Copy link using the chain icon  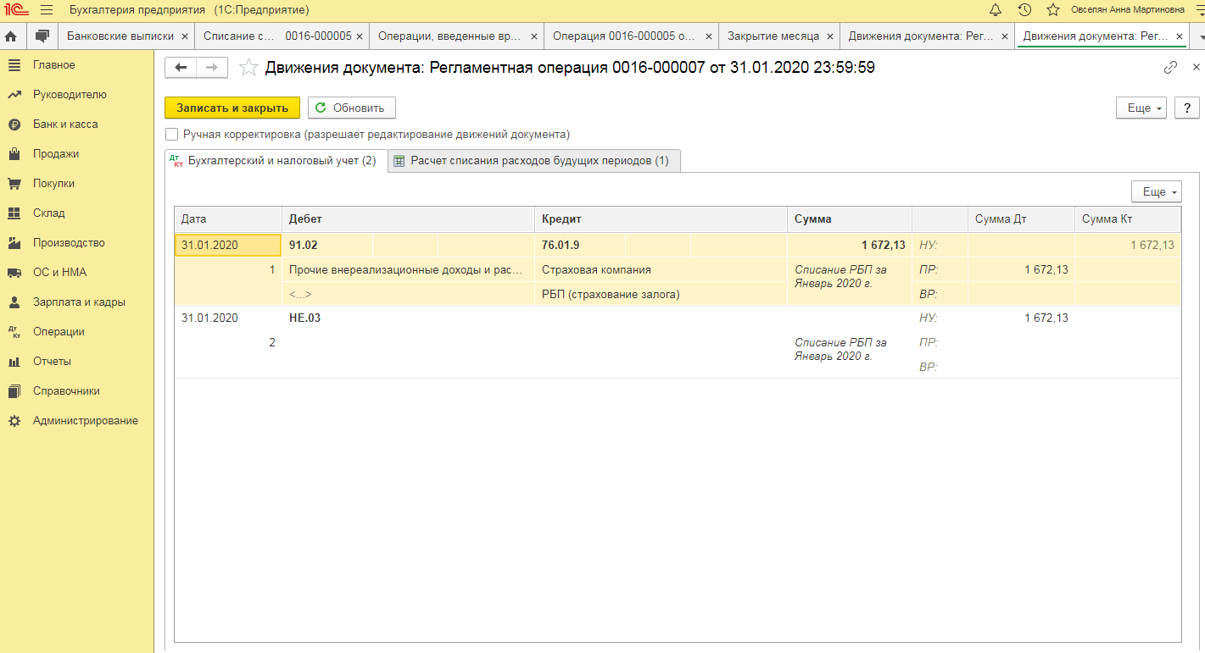click(1170, 68)
